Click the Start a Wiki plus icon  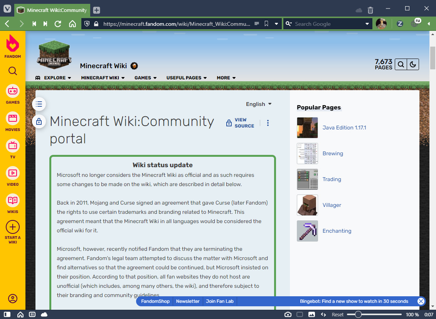click(x=13, y=227)
